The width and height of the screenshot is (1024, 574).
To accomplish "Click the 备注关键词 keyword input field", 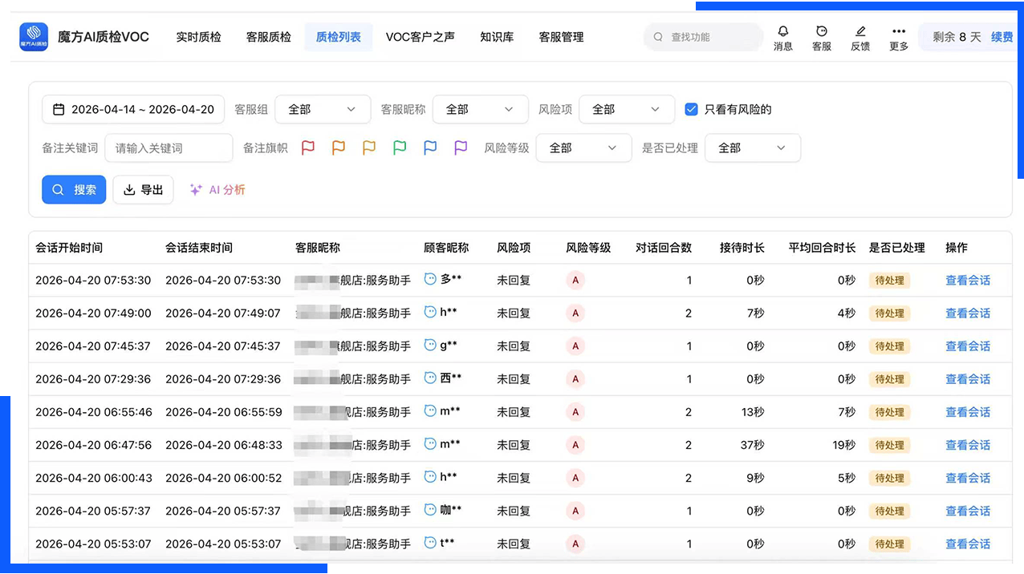I will coord(169,148).
